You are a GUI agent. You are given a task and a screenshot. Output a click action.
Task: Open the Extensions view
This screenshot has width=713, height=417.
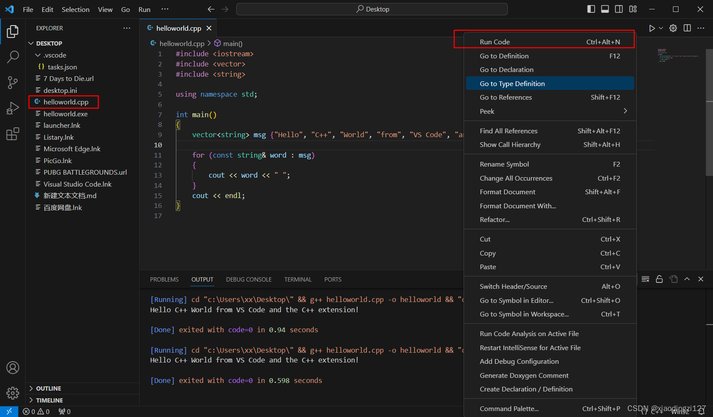click(13, 134)
